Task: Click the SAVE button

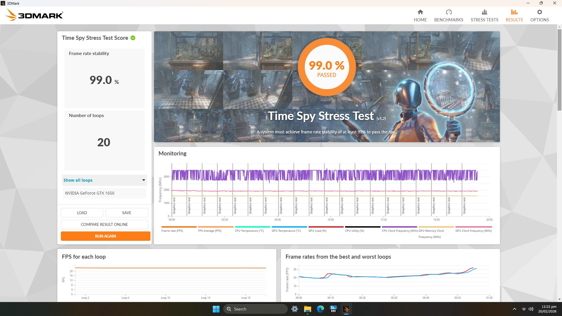Action: coord(127,213)
